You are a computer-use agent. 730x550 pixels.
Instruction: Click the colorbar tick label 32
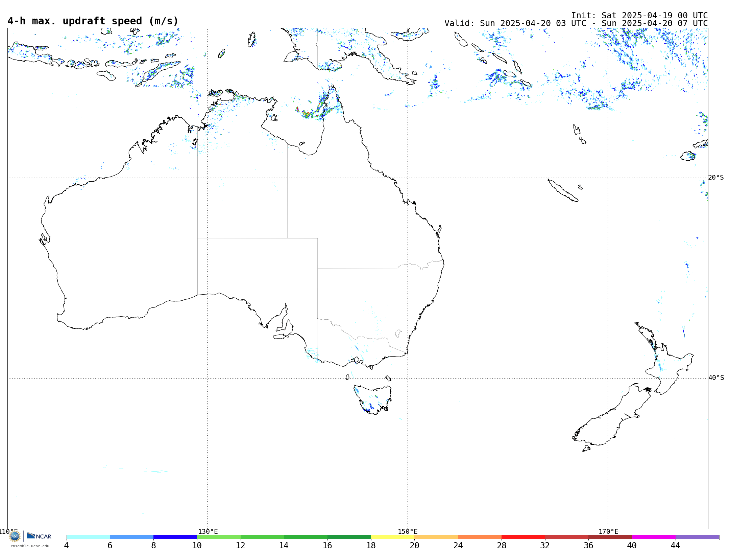tap(545, 545)
